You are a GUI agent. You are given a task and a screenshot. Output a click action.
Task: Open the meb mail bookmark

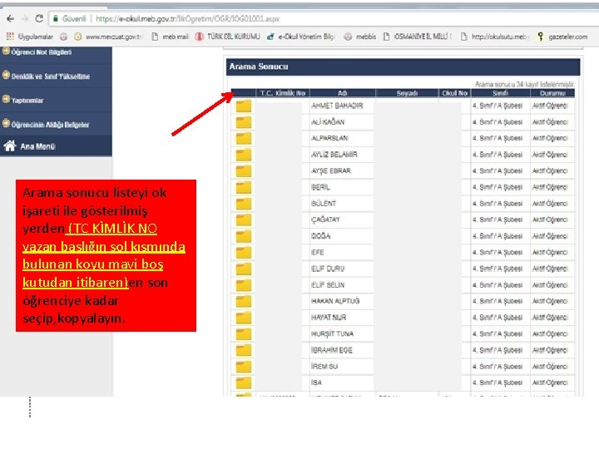click(171, 37)
